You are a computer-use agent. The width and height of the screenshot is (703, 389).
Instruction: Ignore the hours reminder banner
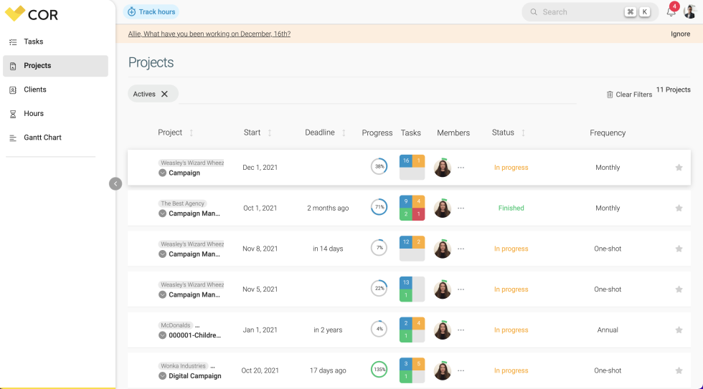[x=680, y=34]
